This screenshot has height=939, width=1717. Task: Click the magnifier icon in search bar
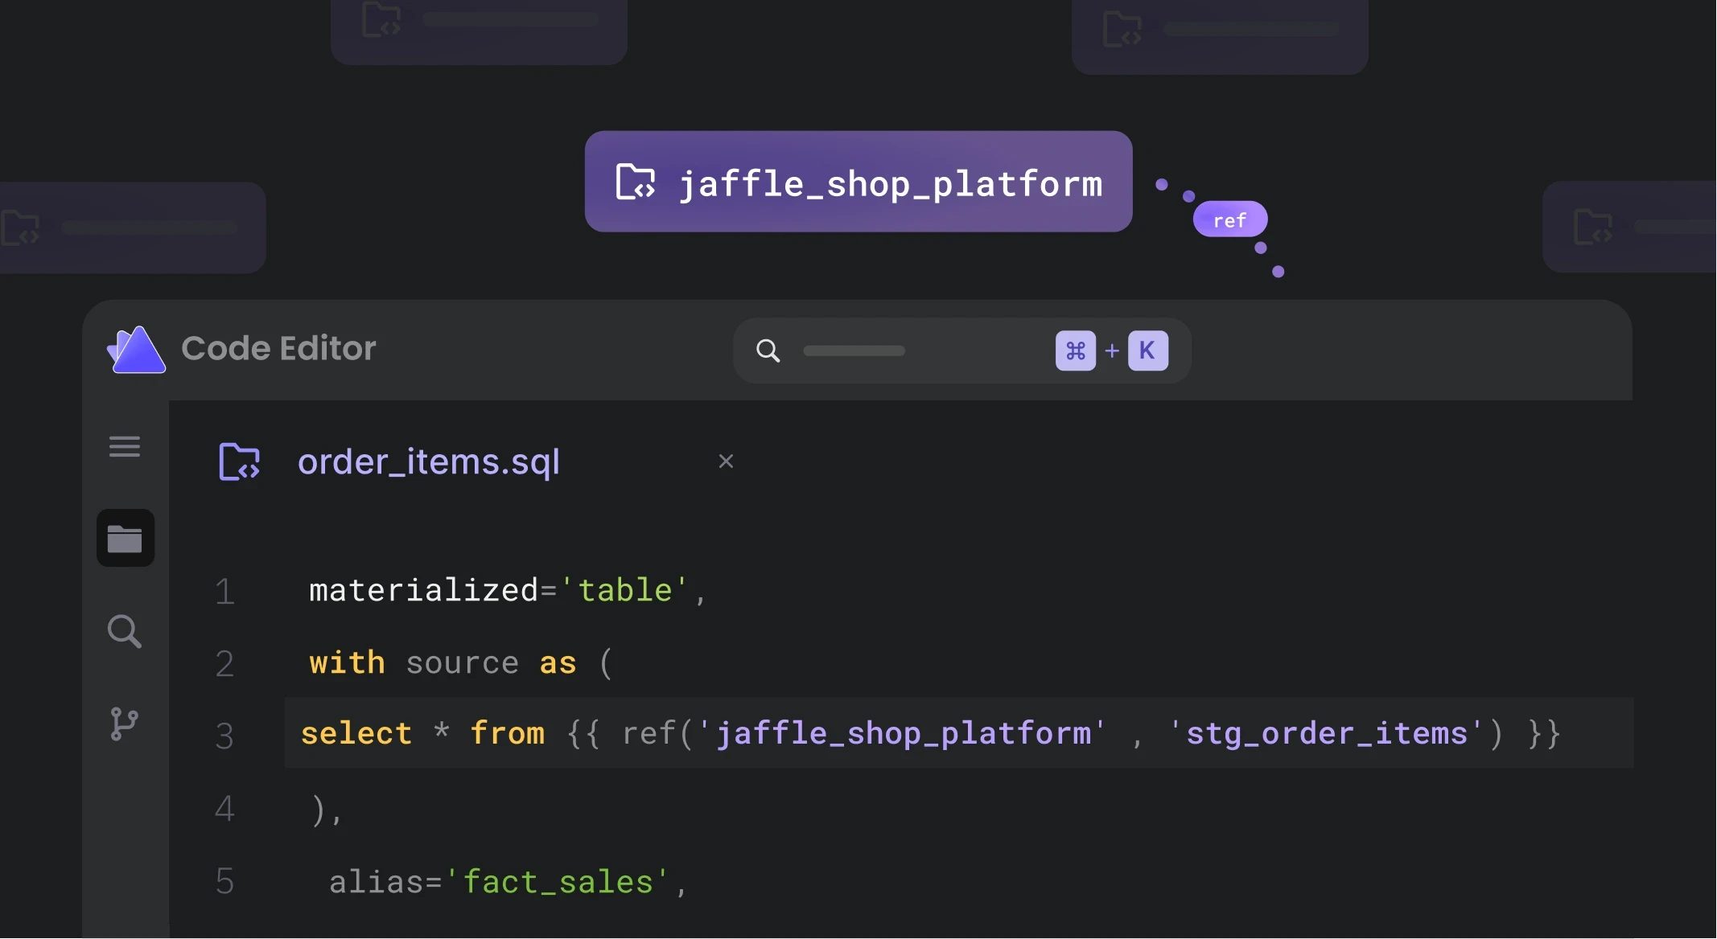768,351
